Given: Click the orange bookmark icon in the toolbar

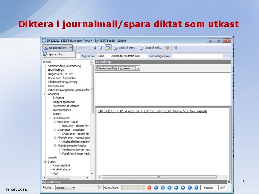Looking at the screenshot, I should (167, 48).
